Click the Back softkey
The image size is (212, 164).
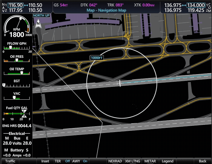click(x=202, y=161)
